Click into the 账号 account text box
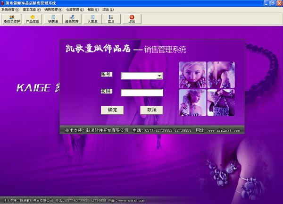 click(x=139, y=76)
